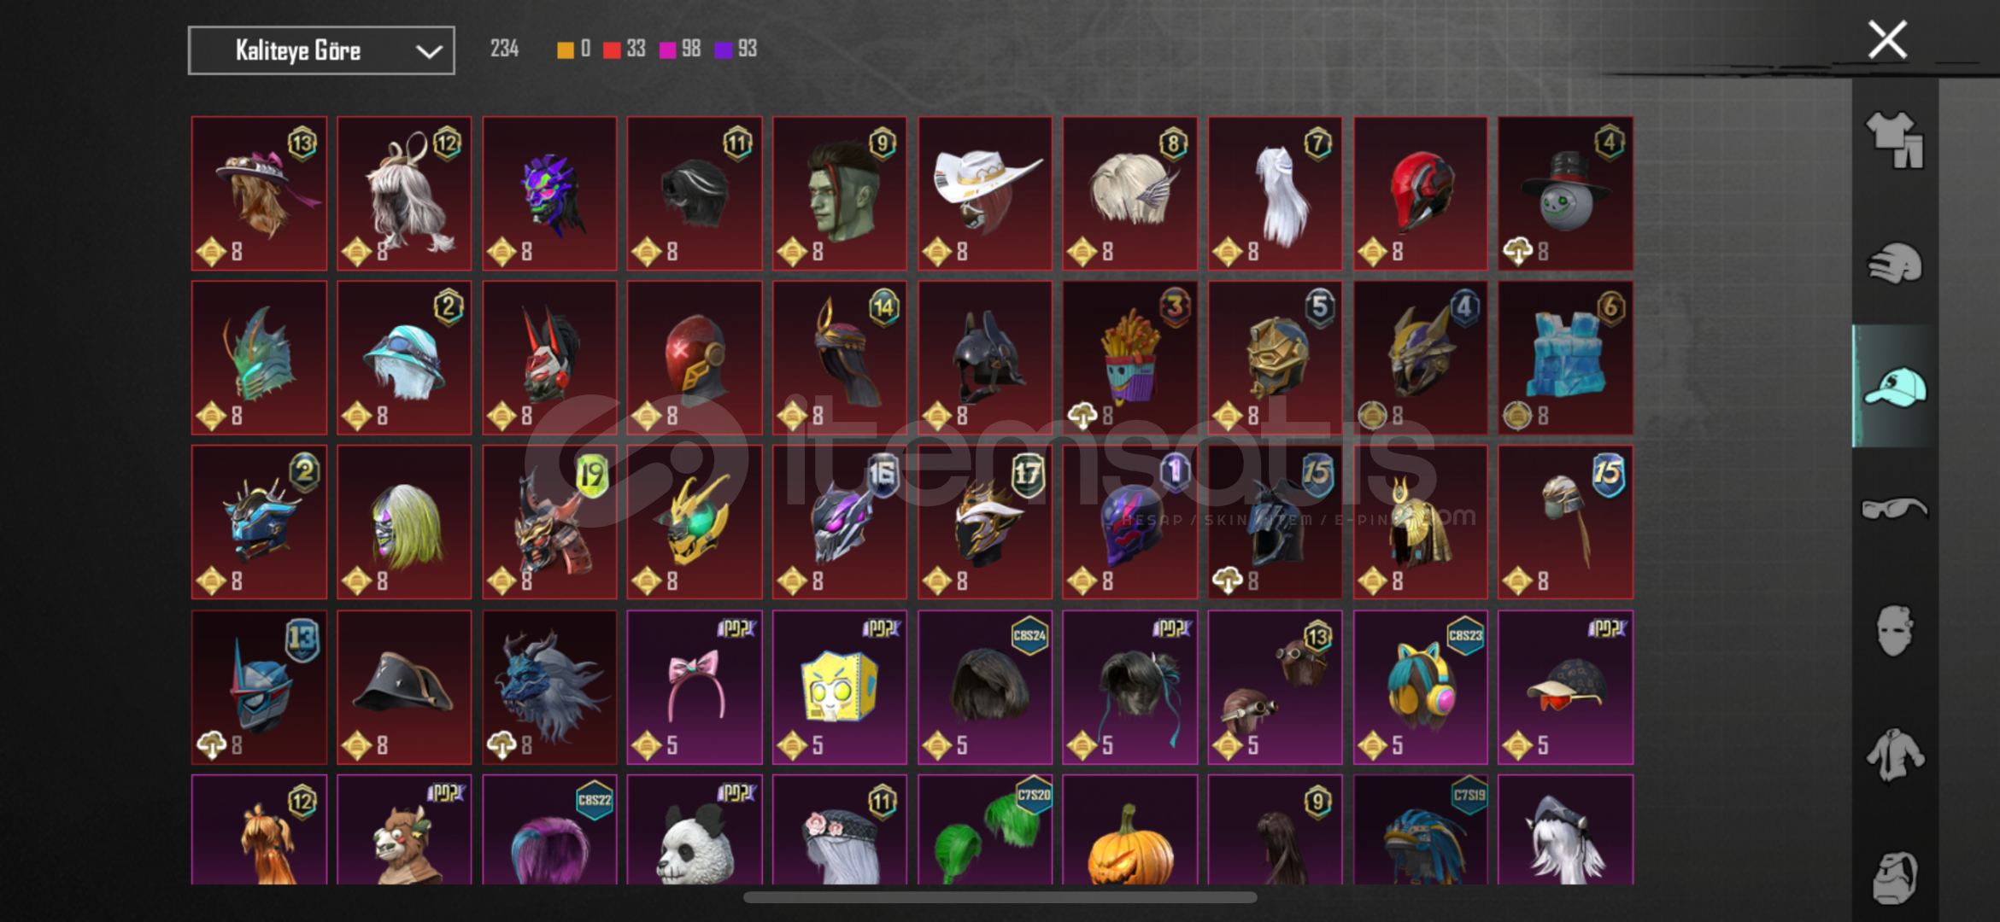
Task: Select the jacket category icon in sidebar
Action: pyautogui.click(x=1894, y=754)
